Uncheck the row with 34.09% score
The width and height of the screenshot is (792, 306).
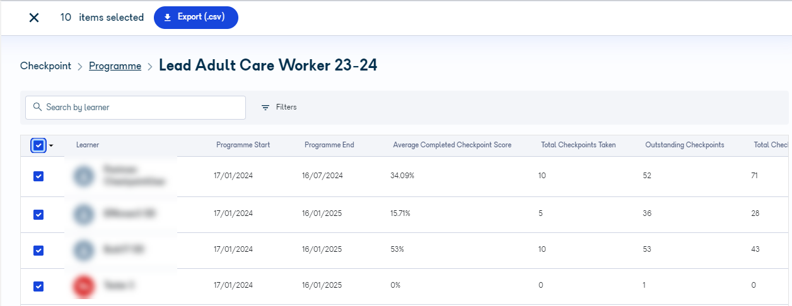tap(38, 176)
